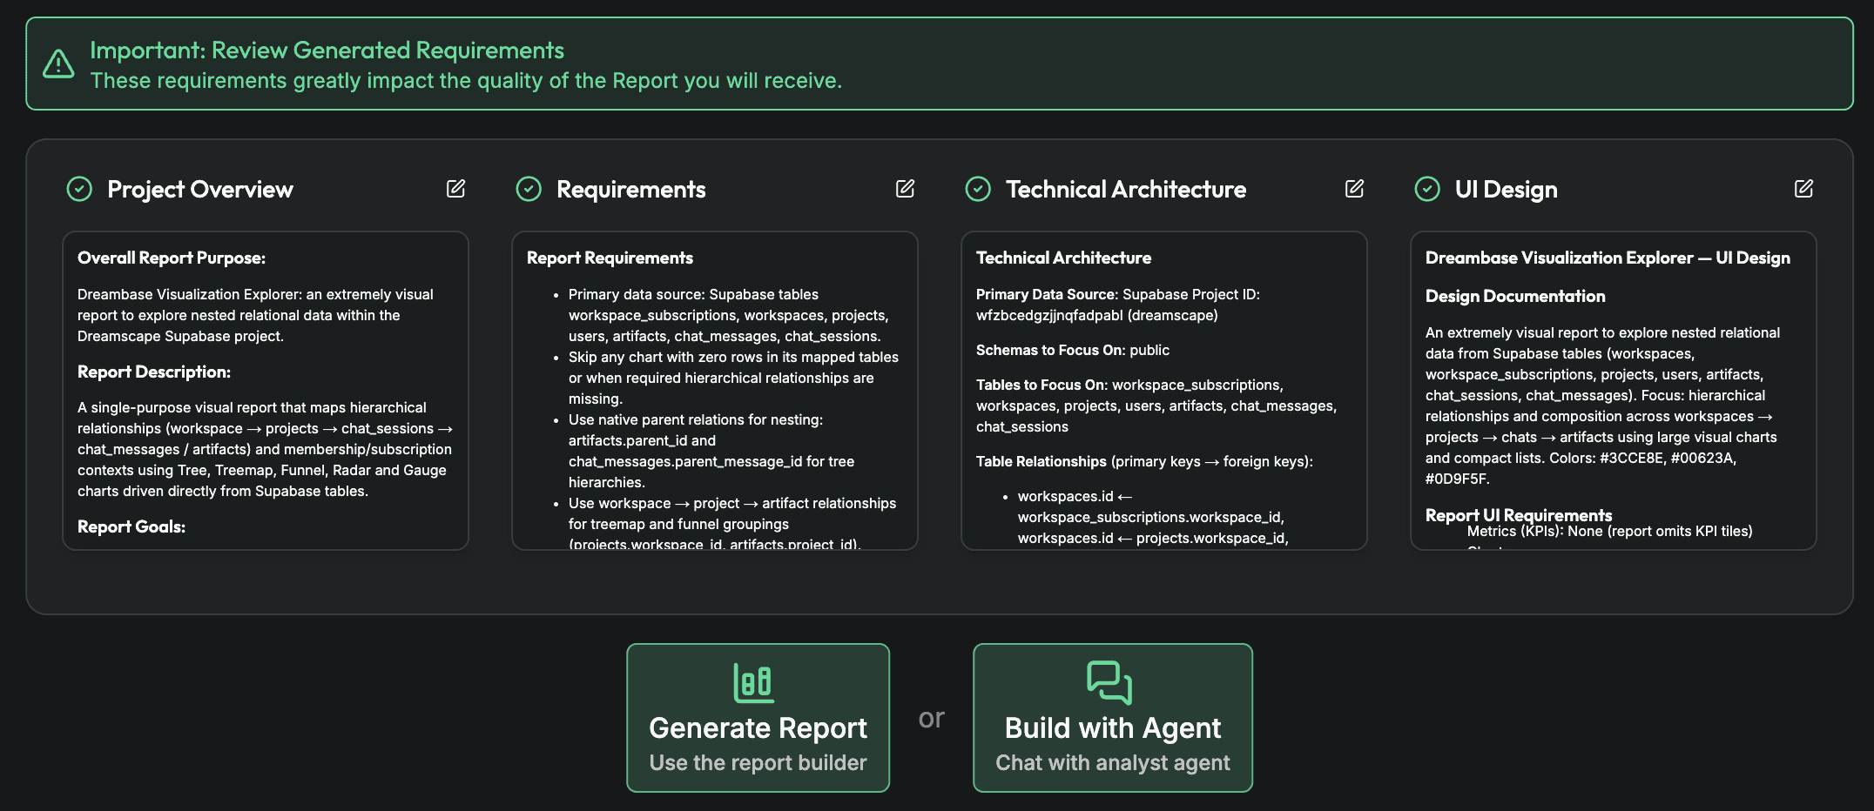
Task: Click the 'Schemas to Focus On: public' line
Action: pos(1073,350)
